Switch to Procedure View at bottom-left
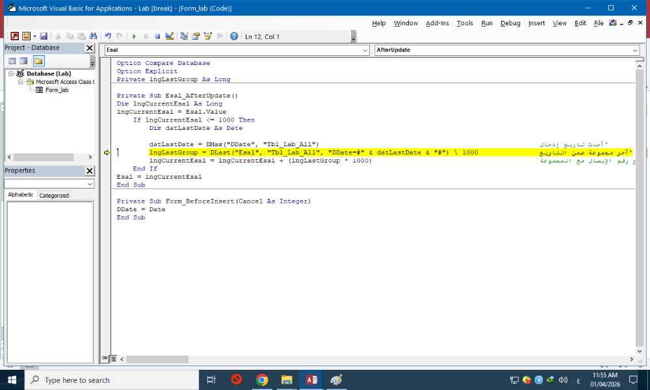 [x=105, y=358]
